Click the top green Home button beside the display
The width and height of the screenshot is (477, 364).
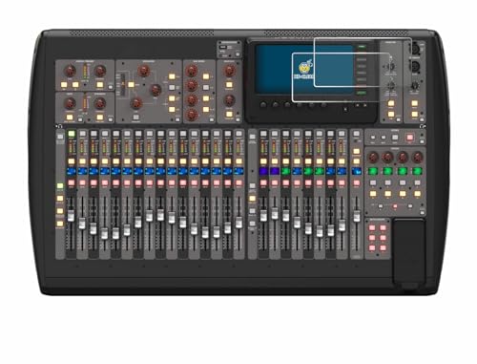362,47
